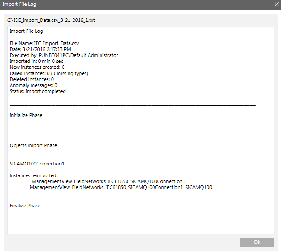Click the Deleted instances line
281x252 pixels.
32,79
